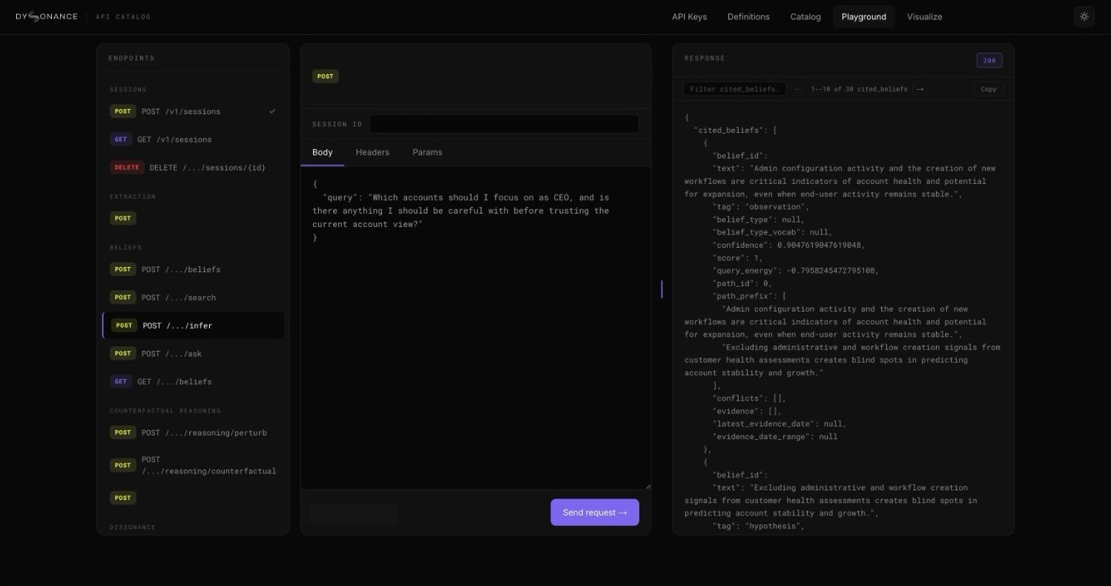Screen dimensions: 1111x586
Task: Click the '1–10 of 38 cited_beliefs' text
Action: 859,89
